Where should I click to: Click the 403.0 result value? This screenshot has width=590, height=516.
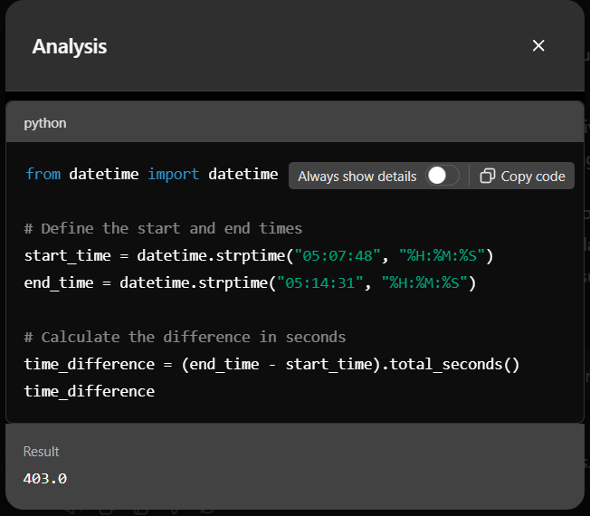tap(45, 478)
